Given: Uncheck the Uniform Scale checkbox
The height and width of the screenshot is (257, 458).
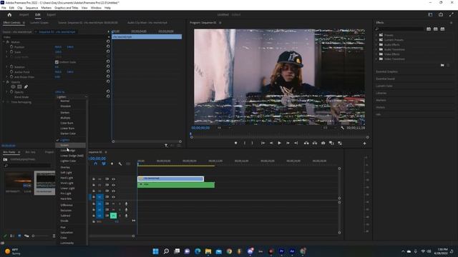Looking at the screenshot, I should (57, 62).
